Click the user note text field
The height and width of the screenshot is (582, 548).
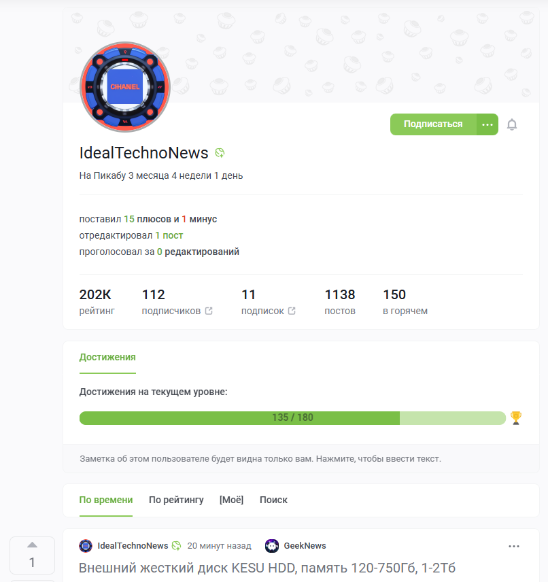point(301,459)
